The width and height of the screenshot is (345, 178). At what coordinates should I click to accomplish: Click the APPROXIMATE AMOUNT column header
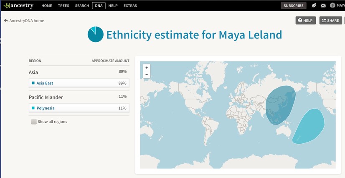(x=110, y=61)
